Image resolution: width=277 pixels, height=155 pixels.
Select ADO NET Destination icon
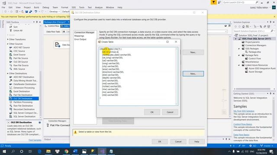point(11,77)
